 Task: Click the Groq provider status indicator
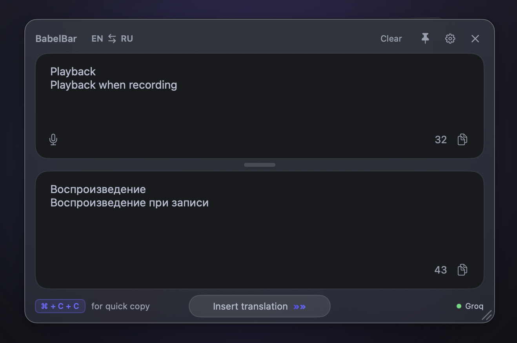click(x=470, y=306)
